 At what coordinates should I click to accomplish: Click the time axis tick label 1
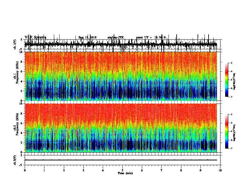(x=44, y=170)
